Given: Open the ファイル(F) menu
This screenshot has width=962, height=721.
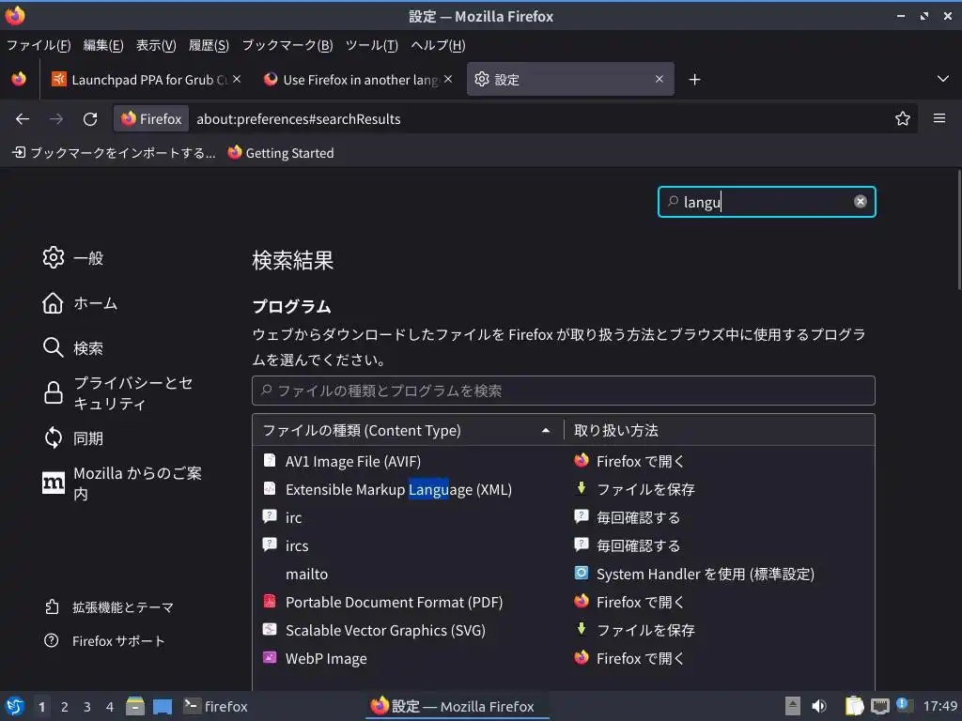Looking at the screenshot, I should [x=39, y=45].
